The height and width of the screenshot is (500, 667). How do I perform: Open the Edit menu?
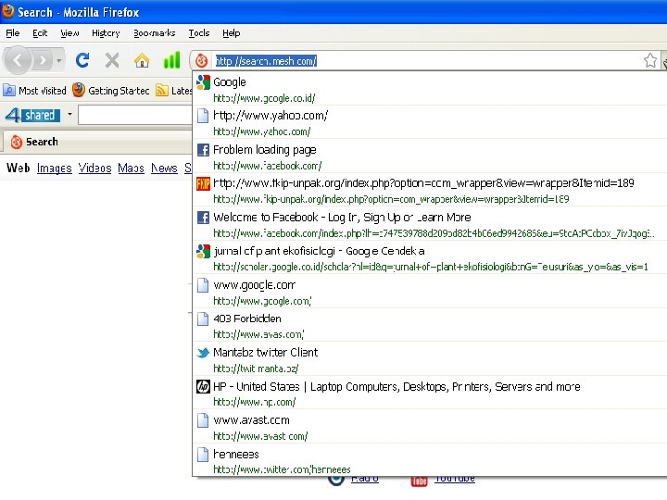(x=40, y=33)
